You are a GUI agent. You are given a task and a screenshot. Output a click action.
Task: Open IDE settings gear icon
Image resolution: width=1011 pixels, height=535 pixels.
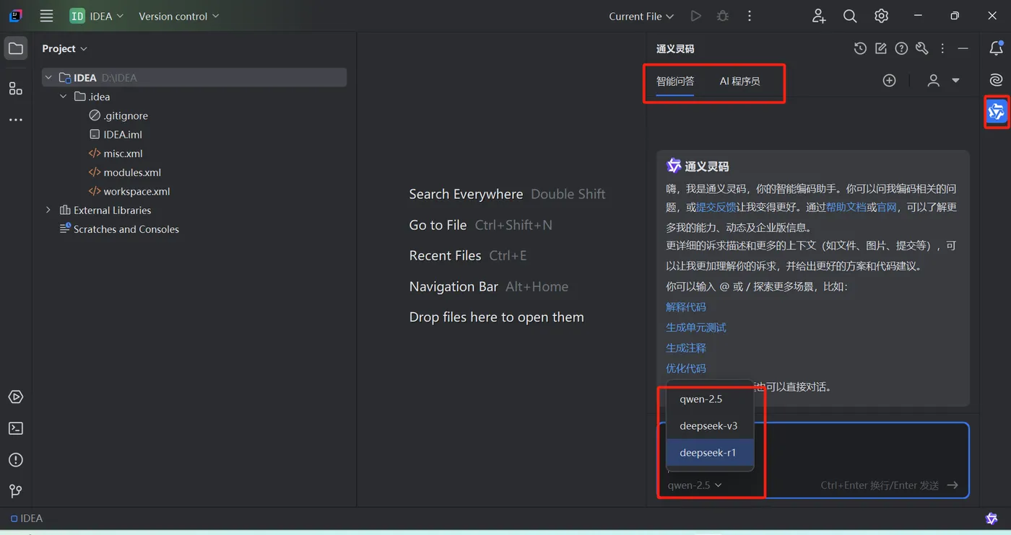click(x=881, y=16)
